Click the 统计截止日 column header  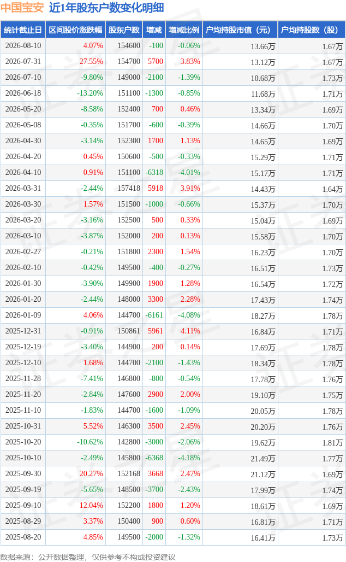coord(23,30)
